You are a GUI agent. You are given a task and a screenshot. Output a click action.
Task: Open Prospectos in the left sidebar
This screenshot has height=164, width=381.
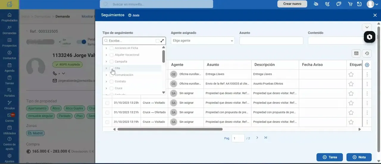9,43
